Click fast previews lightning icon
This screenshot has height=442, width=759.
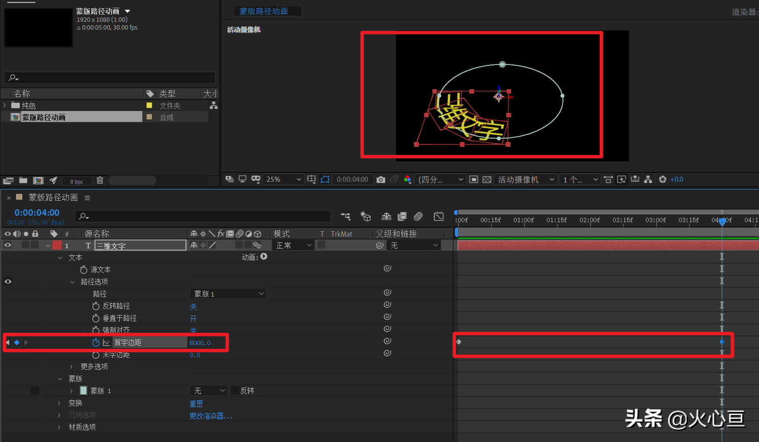(621, 179)
